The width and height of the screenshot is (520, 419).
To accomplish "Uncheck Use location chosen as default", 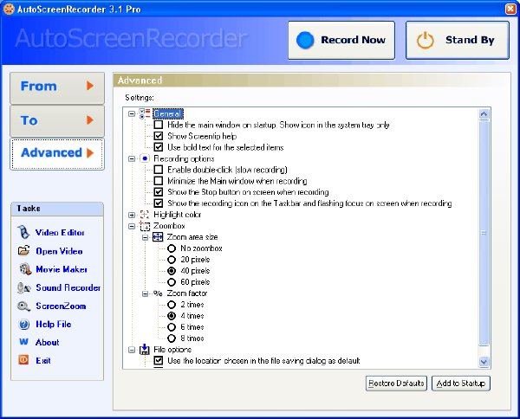I will [159, 360].
